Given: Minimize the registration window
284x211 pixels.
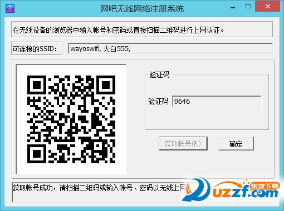Looking at the screenshot, I should (233, 8).
